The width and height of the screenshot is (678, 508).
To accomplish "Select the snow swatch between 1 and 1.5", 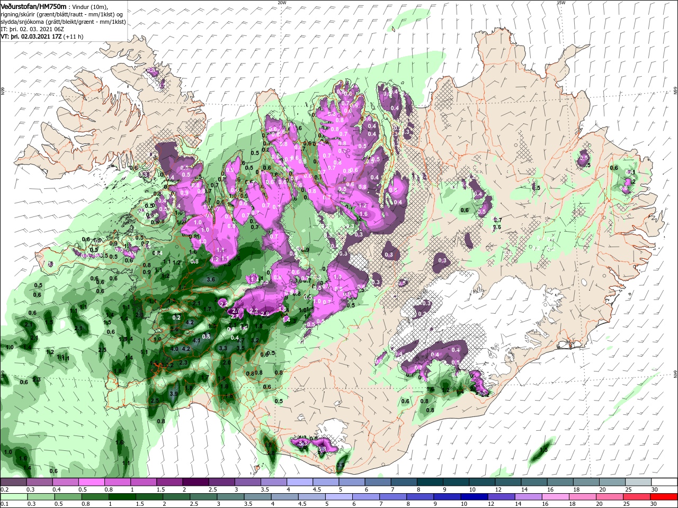I will coord(143,482).
